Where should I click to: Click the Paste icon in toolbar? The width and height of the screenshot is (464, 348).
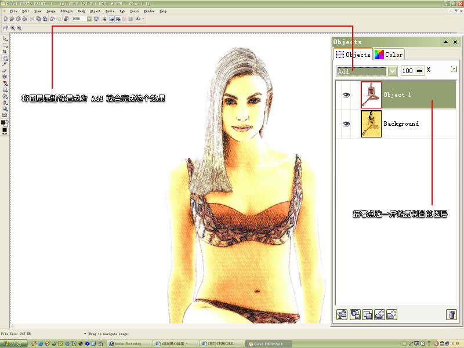coord(45,19)
